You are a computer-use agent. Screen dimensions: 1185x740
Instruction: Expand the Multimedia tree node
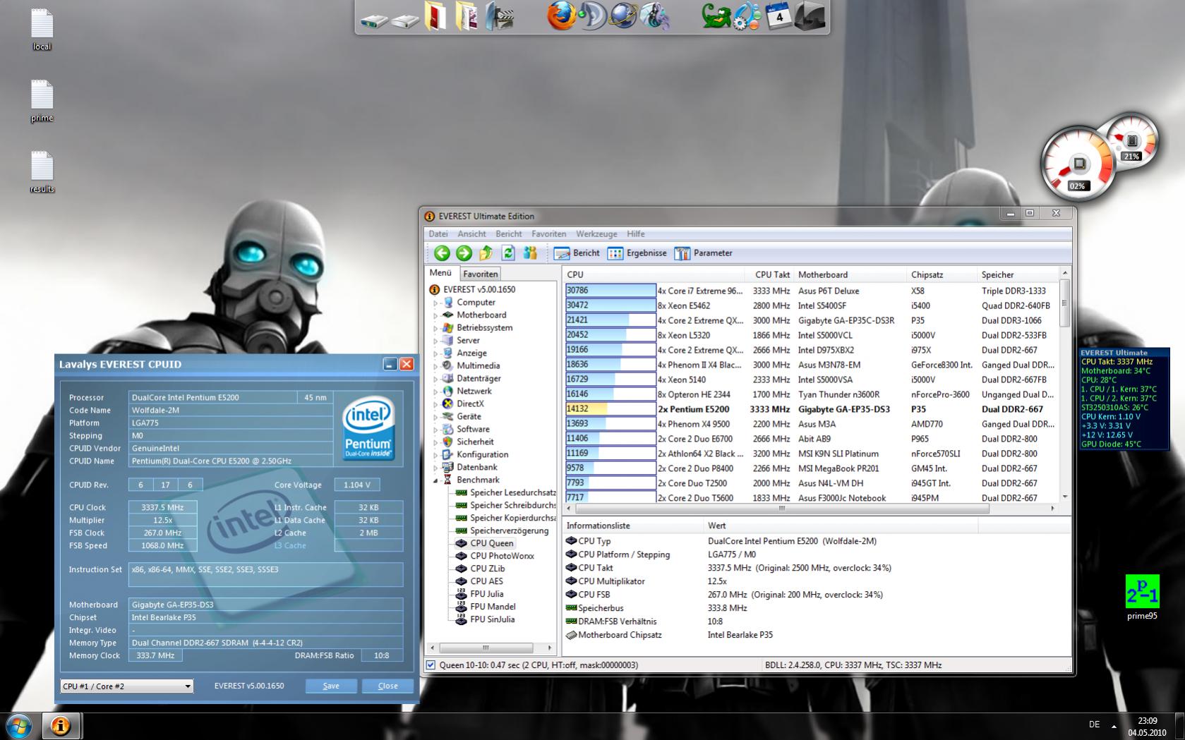[x=435, y=366]
